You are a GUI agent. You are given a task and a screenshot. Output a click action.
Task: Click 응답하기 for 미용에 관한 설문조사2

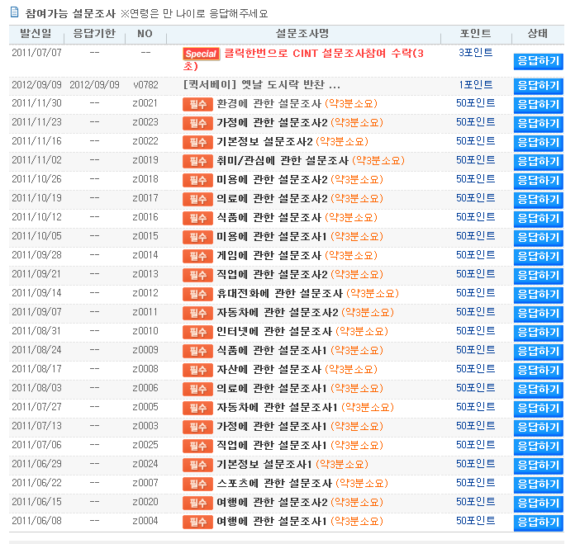click(538, 181)
